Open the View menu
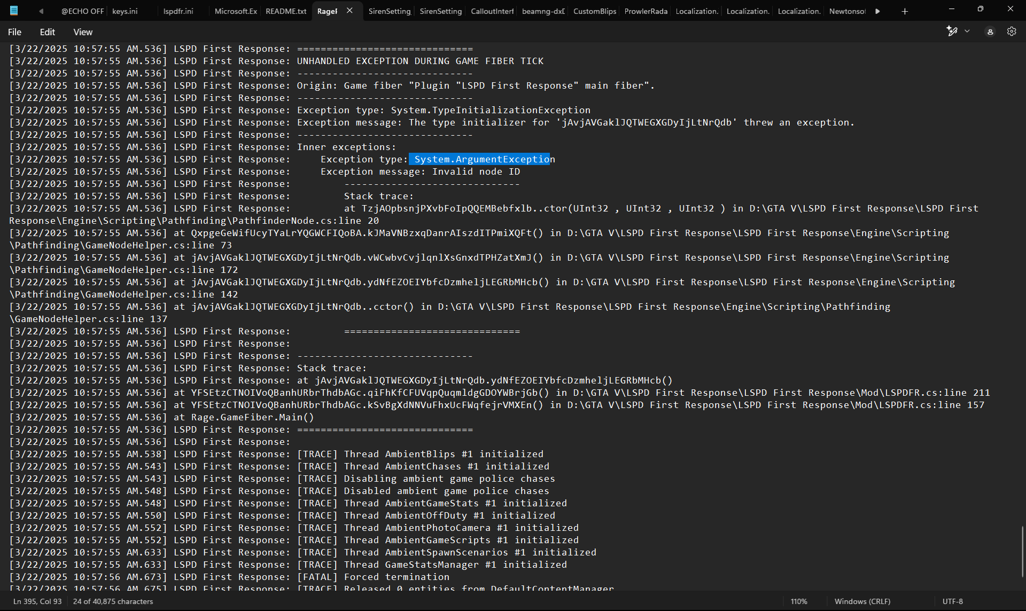Image resolution: width=1026 pixels, height=611 pixels. click(83, 32)
